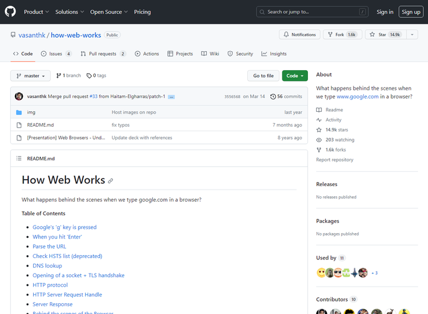
Task: Open the 'fix typos' commit message
Action: point(121,125)
